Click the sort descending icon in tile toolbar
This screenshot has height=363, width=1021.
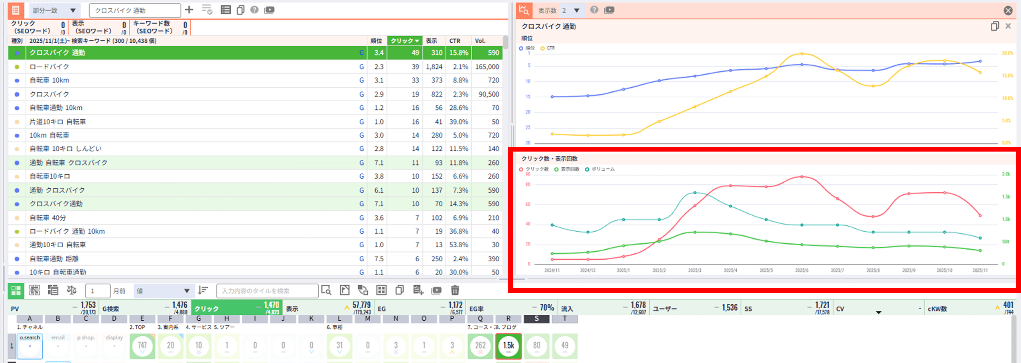click(x=203, y=290)
